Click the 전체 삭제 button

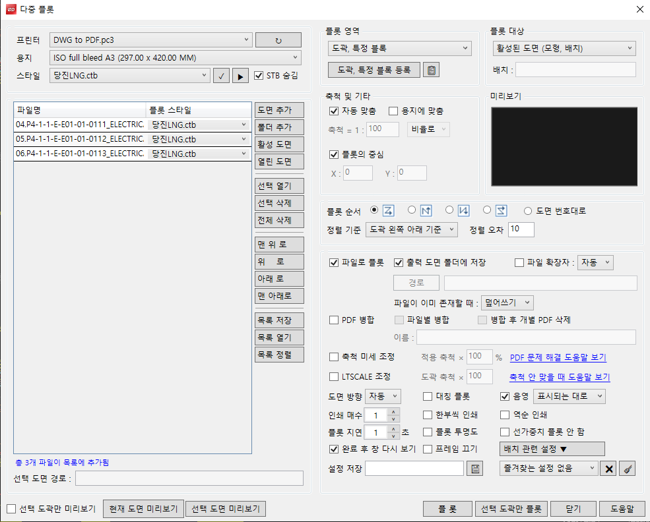279,221
